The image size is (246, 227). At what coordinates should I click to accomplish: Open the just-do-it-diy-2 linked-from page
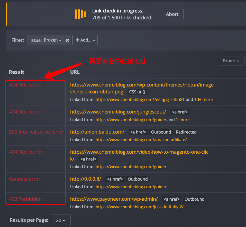coord(140,207)
